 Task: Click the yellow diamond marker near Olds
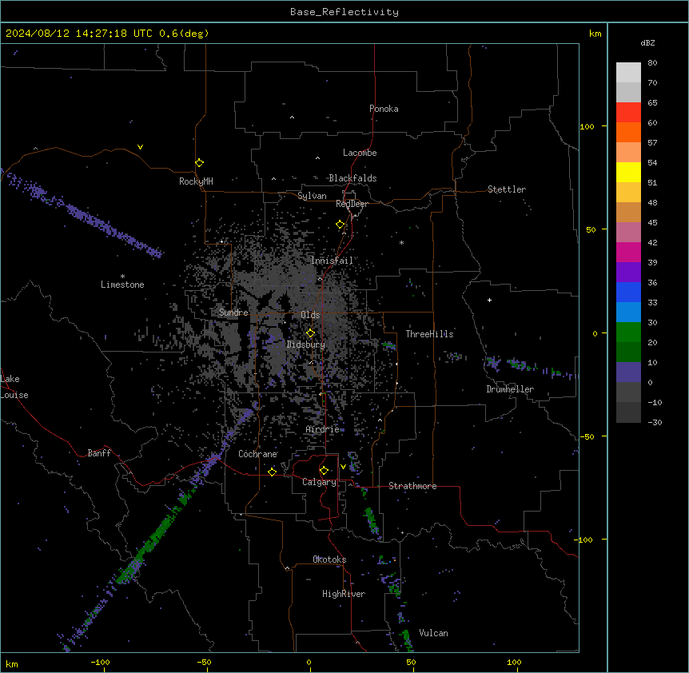(x=310, y=333)
